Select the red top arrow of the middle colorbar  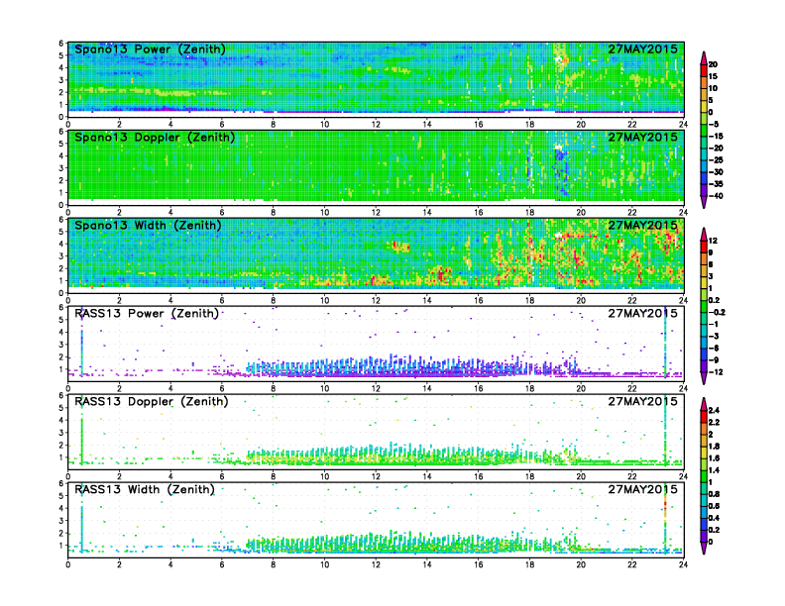tap(704, 233)
